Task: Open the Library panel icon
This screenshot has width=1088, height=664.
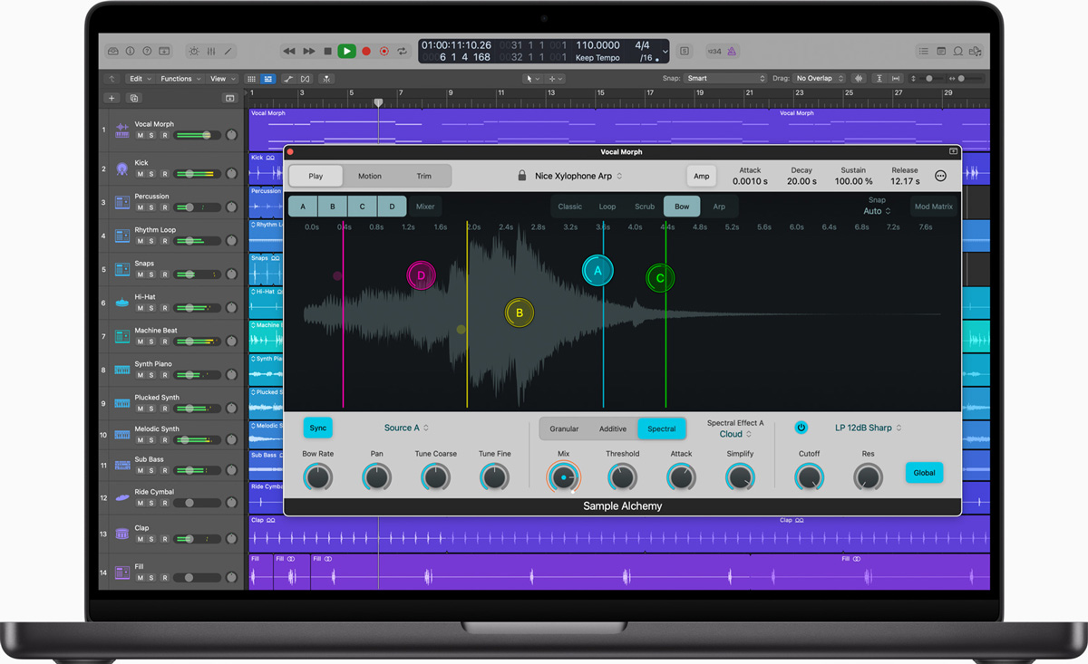Action: [x=112, y=52]
